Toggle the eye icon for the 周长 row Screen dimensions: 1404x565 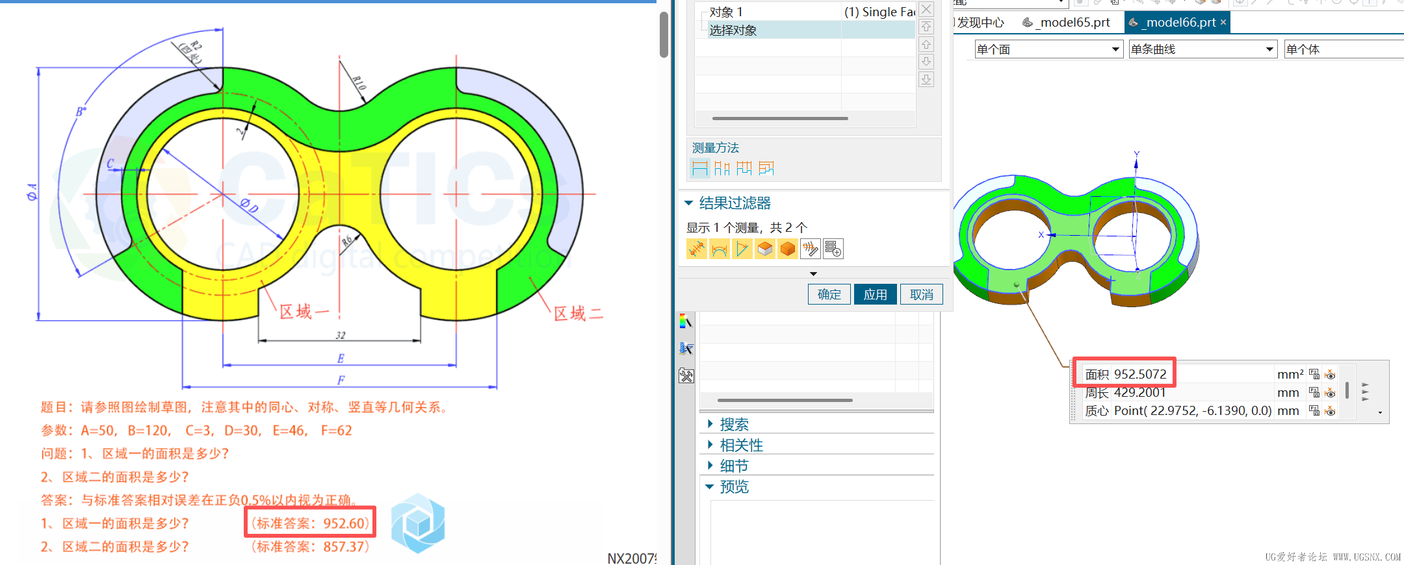point(1330,392)
